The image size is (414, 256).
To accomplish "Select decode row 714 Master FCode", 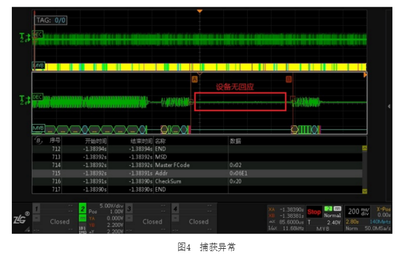I will coord(197,165).
